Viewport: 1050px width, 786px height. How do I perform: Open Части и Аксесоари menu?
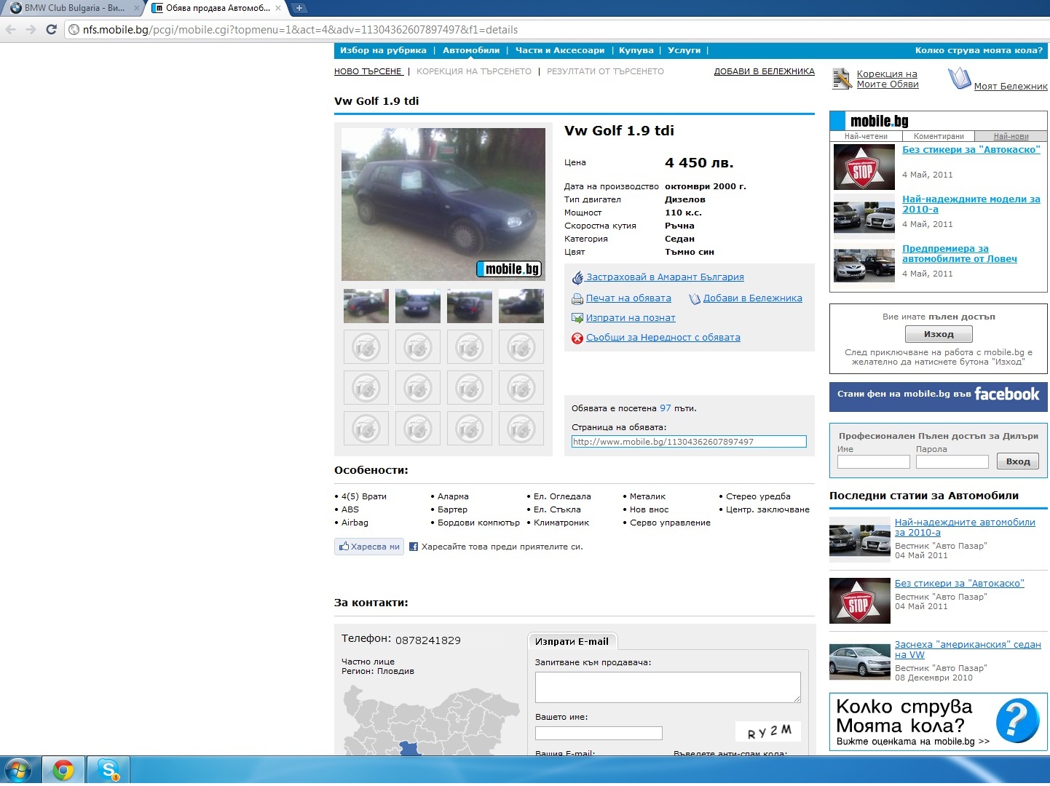[x=560, y=50]
